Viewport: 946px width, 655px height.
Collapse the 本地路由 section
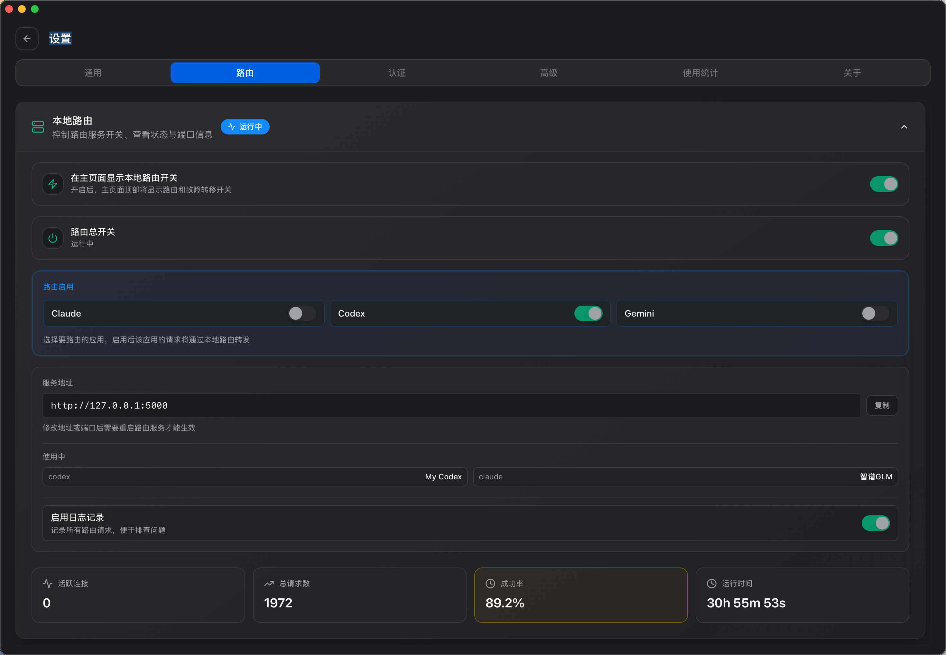904,127
